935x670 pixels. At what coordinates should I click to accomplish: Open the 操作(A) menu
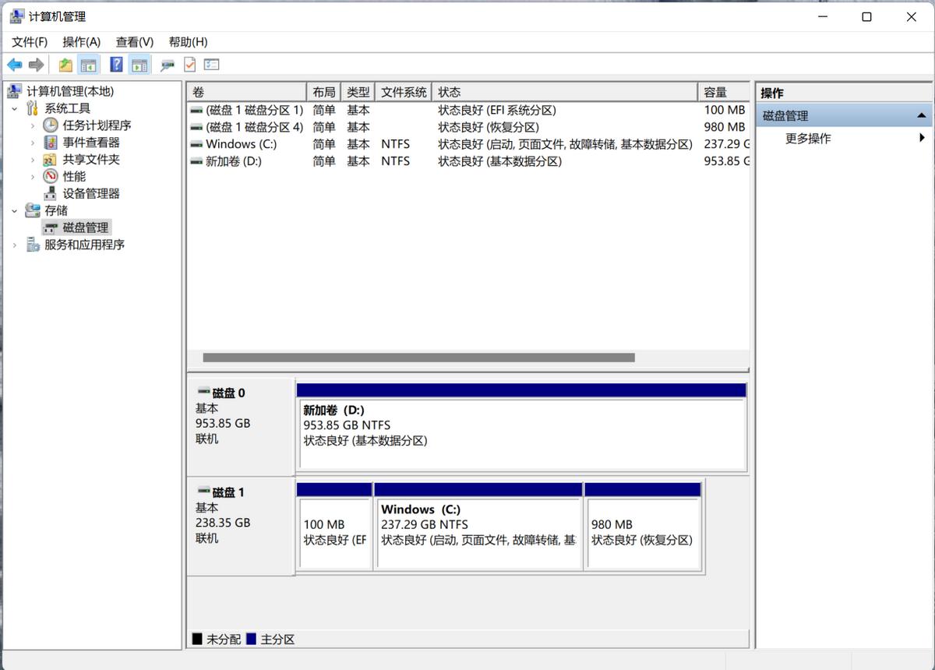81,42
